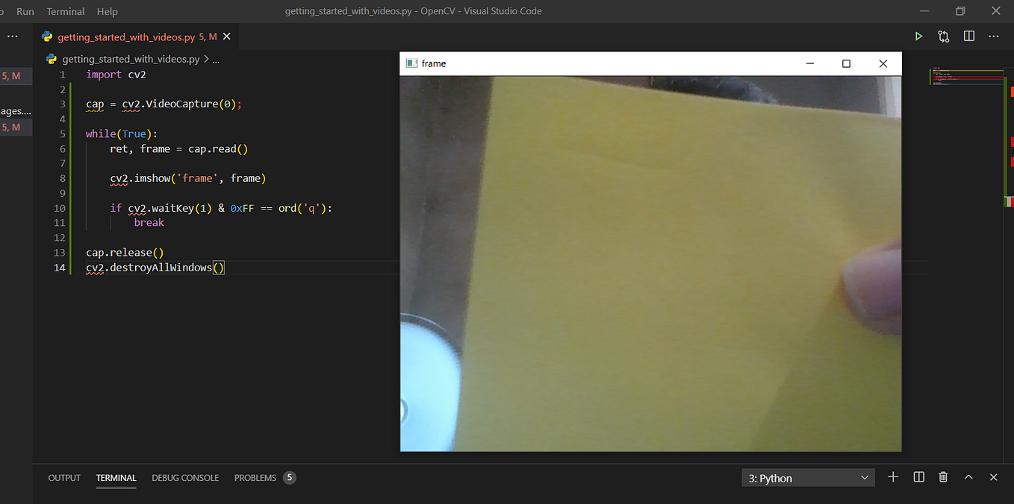
Task: Kill the terminal using trash icon
Action: click(942, 477)
